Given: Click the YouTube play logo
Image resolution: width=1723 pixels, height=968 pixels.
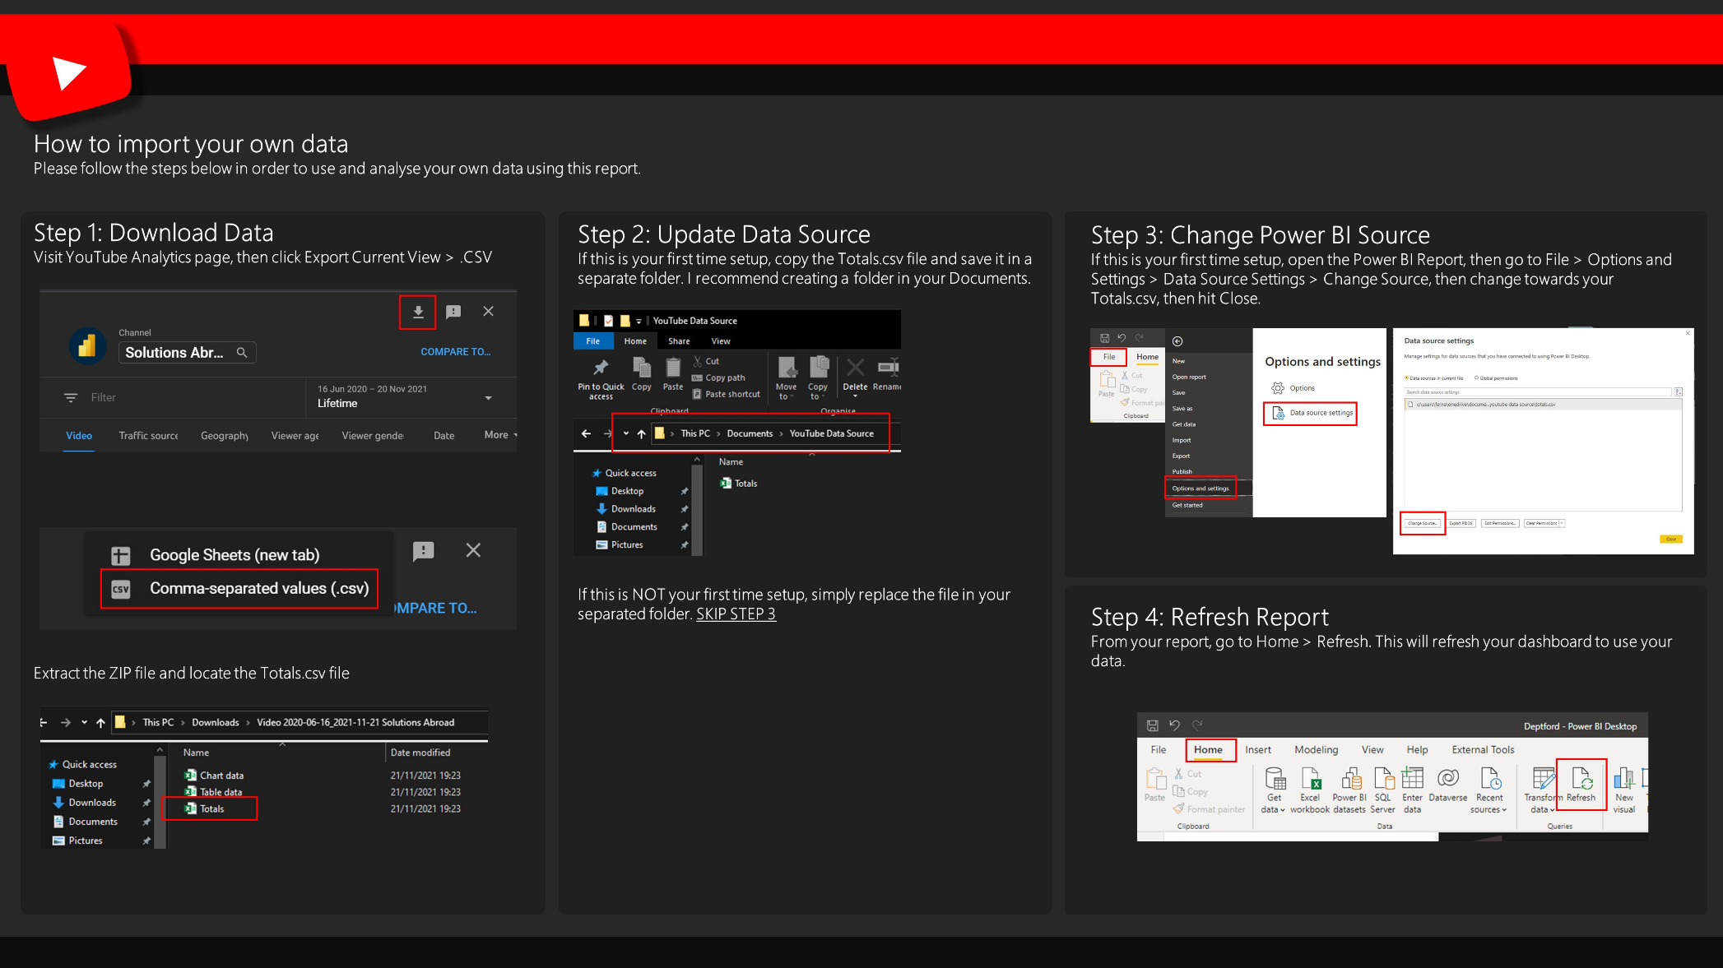Looking at the screenshot, I should [x=69, y=73].
